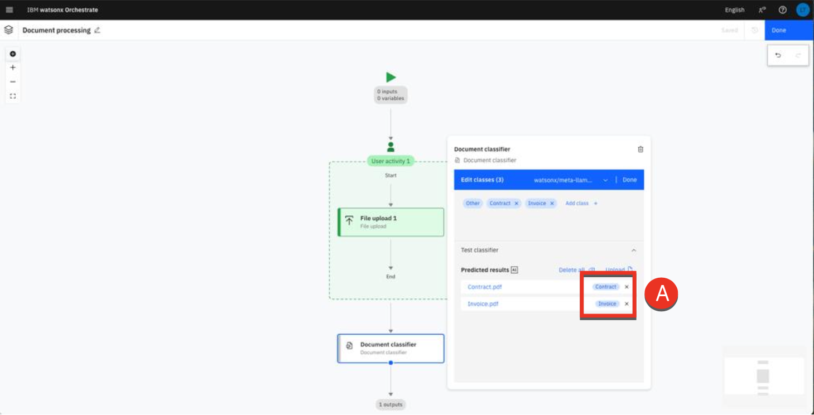Click the fit-to-screen canvas icon
Screen dimensions: 814x415
point(13,96)
